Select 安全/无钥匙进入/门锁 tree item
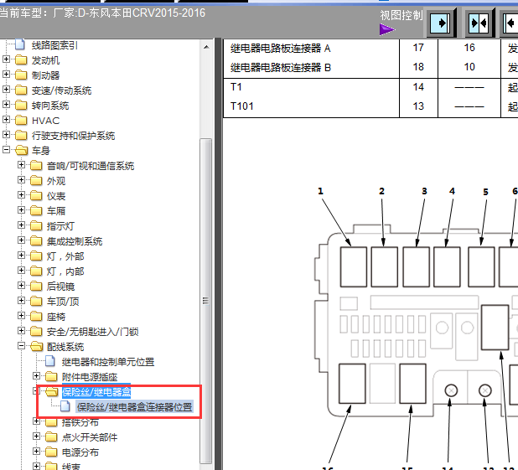The height and width of the screenshot is (470, 518). click(92, 332)
